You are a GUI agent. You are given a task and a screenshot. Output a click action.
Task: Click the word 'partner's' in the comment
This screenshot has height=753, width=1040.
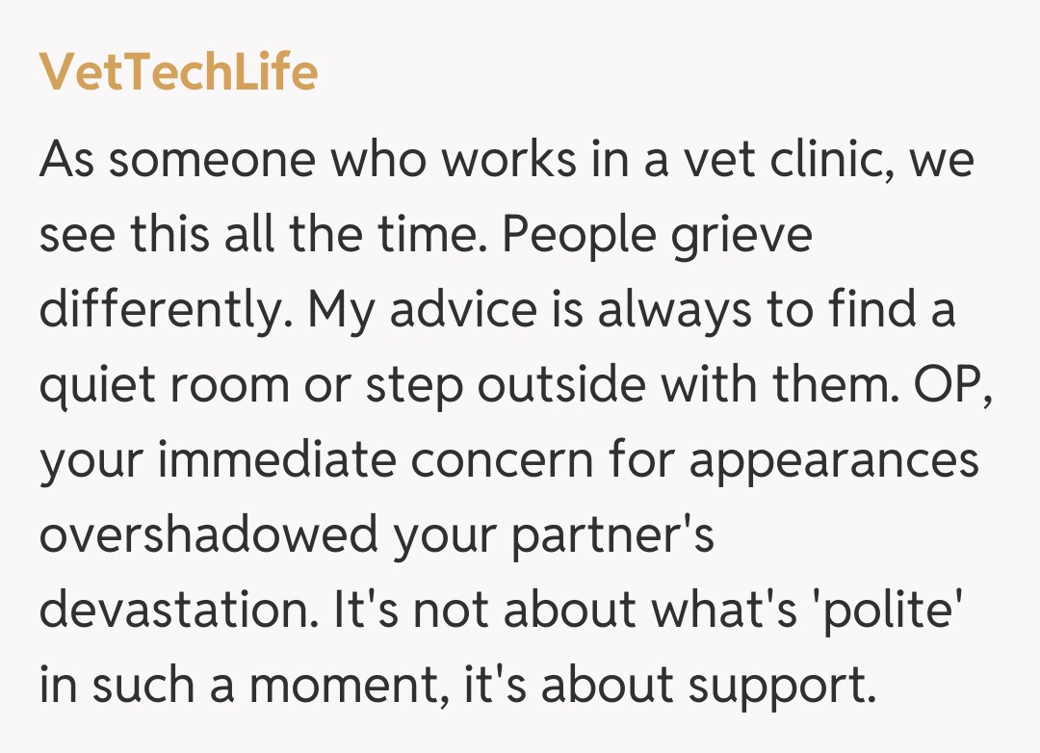[x=612, y=535]
